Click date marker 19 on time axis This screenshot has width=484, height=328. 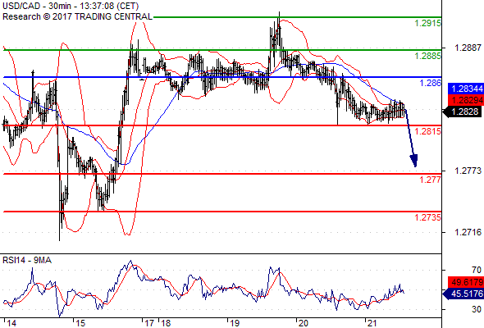[235, 323]
